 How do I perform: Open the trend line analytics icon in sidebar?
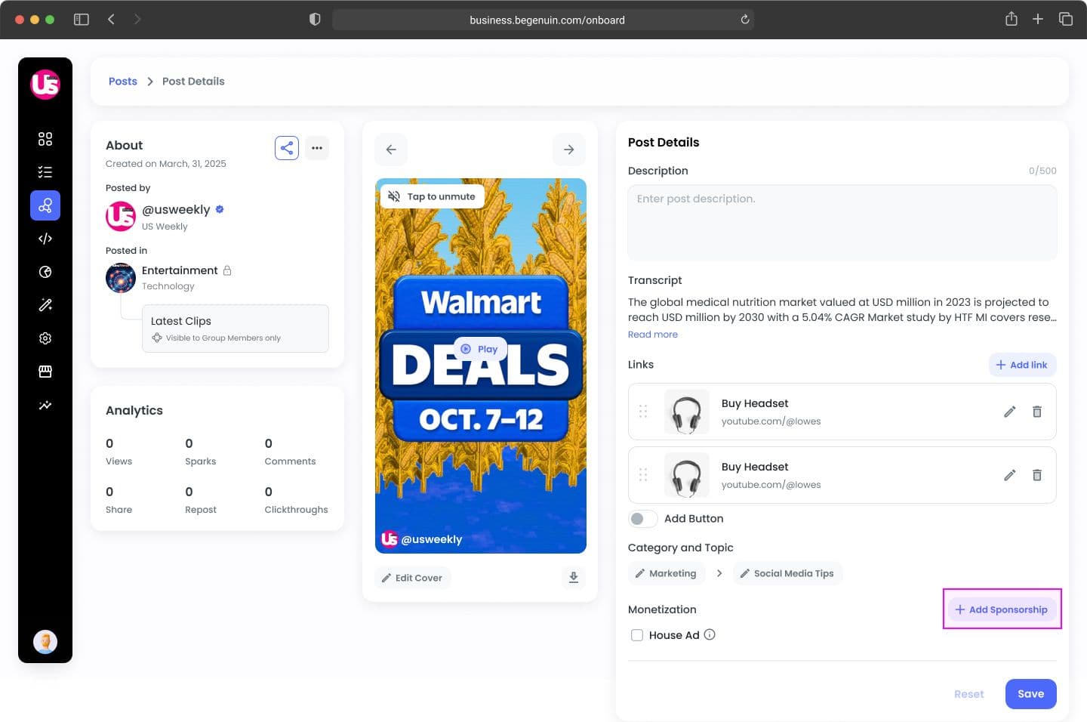(45, 405)
